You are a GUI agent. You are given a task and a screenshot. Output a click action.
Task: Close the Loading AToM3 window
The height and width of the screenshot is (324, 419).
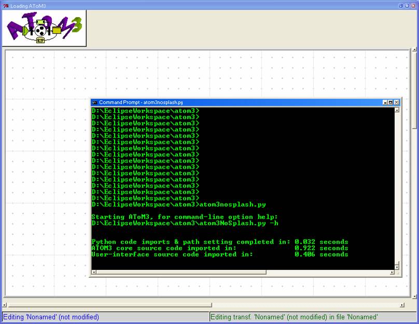pos(413,6)
